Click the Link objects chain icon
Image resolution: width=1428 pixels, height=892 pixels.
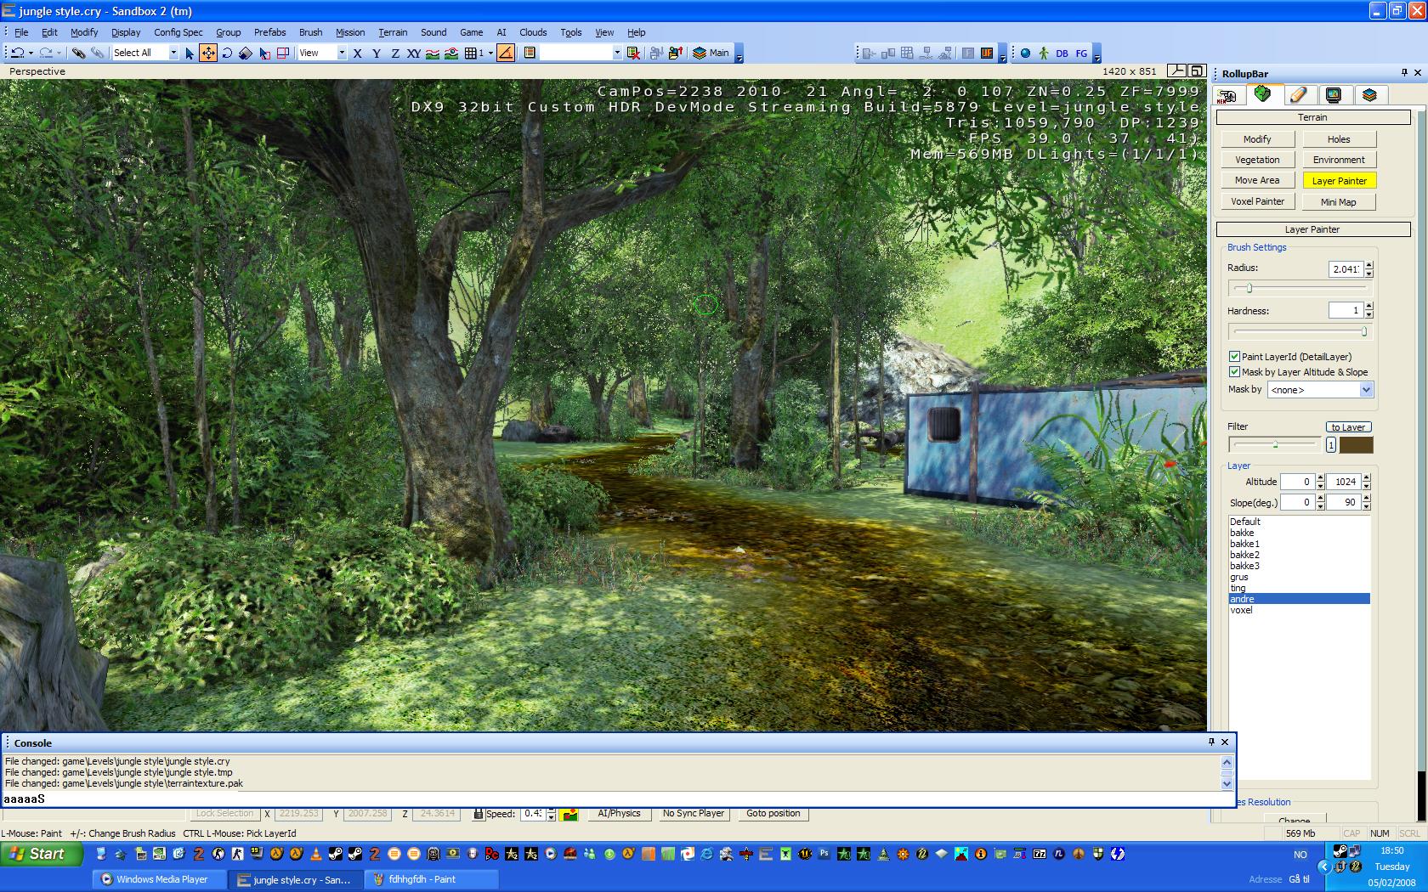(78, 53)
